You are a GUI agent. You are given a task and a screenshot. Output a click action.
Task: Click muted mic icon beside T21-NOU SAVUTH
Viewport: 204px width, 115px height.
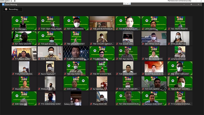(x=13, y=44)
